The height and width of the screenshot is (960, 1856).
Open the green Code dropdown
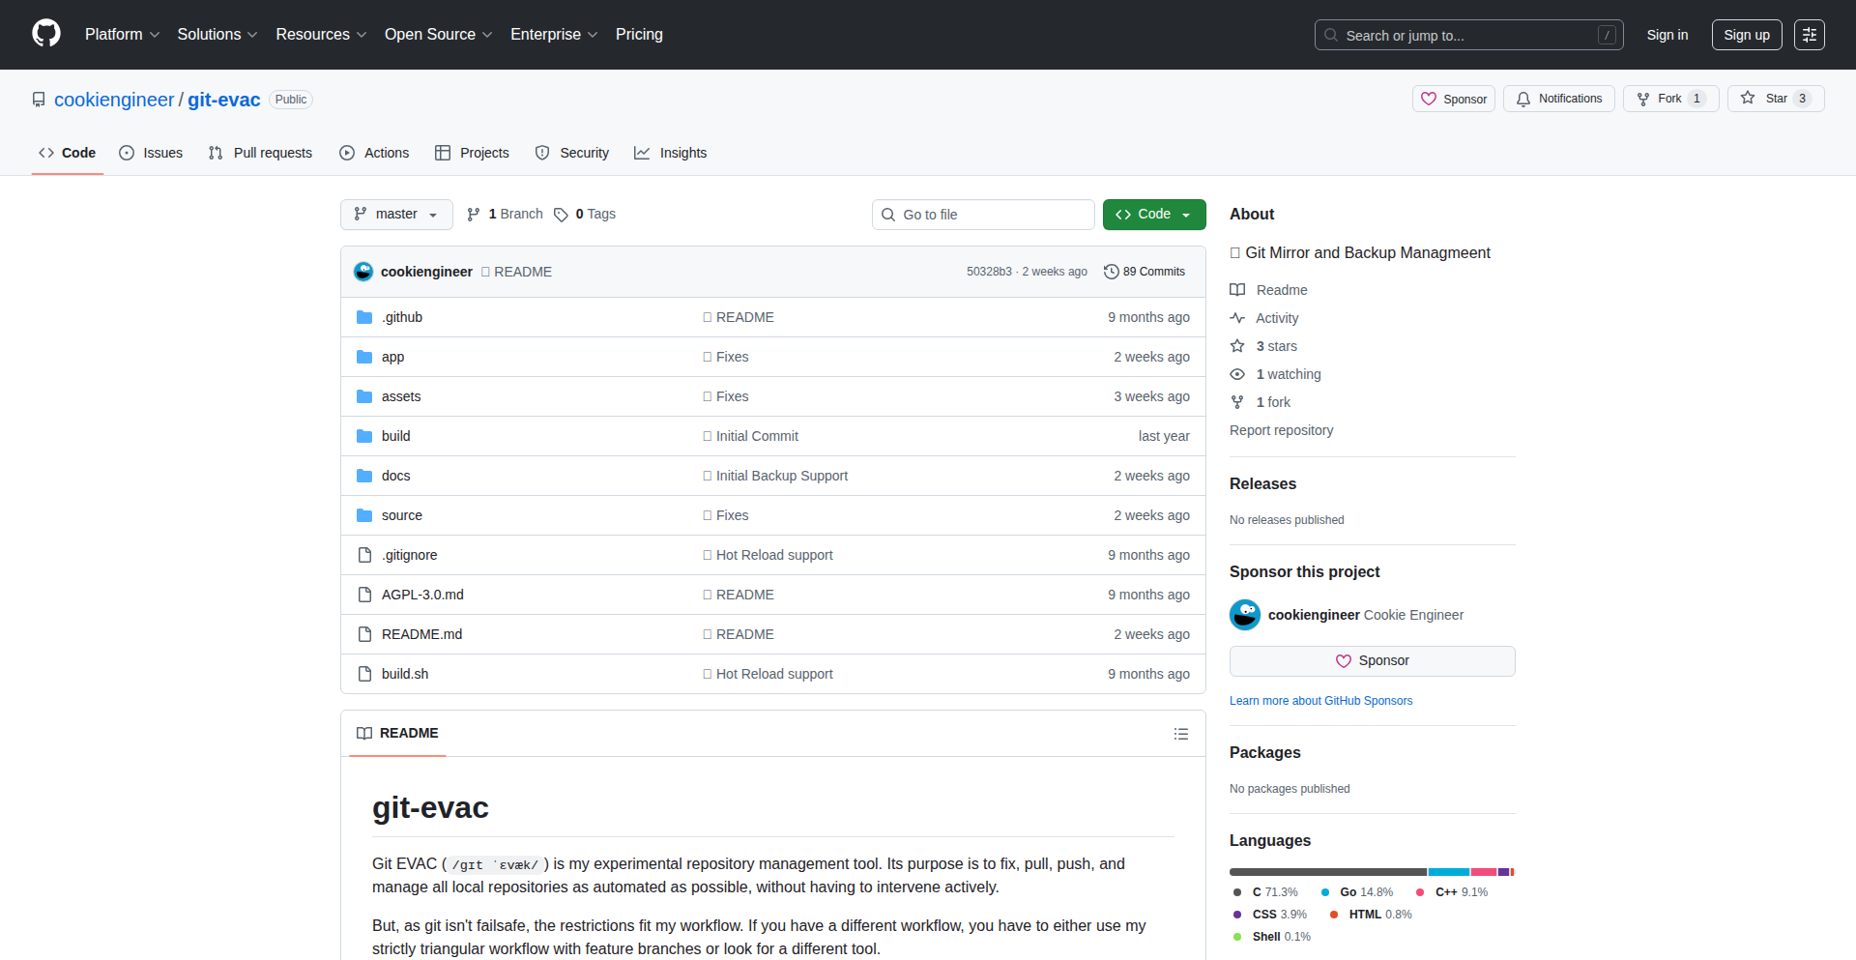[x=1153, y=215]
